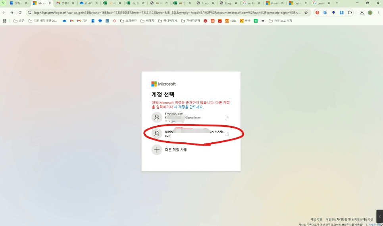The image size is (383, 226).
Task: Open options menu for Franklin Kim account
Action: (x=228, y=118)
